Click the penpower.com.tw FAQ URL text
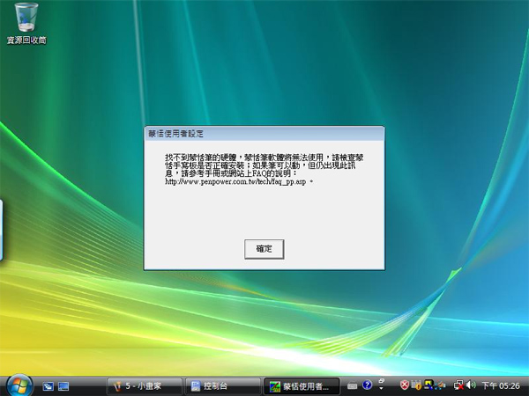 235,182
